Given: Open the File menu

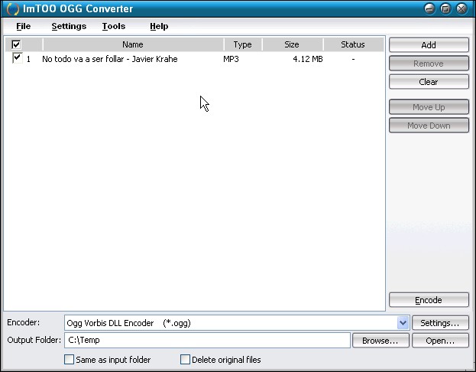Looking at the screenshot, I should pos(24,26).
